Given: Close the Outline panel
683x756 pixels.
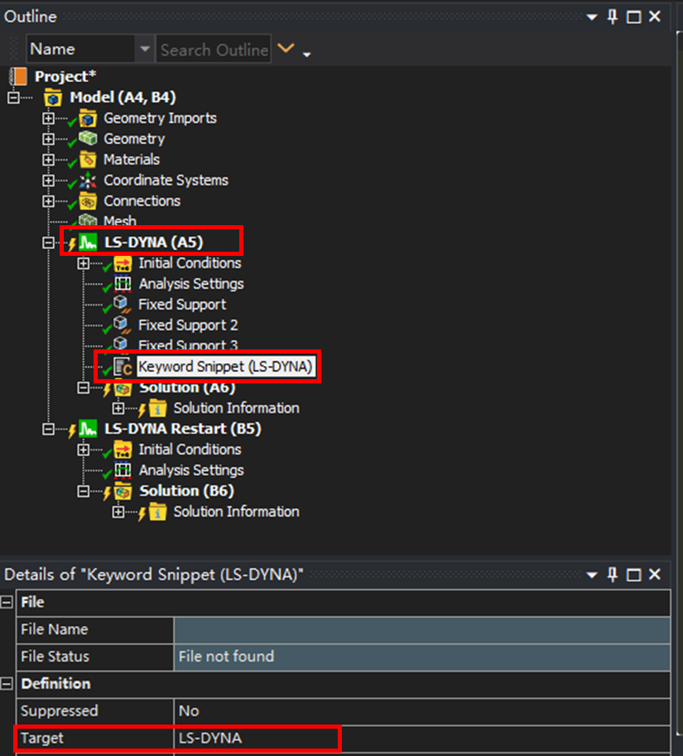Looking at the screenshot, I should point(655,17).
